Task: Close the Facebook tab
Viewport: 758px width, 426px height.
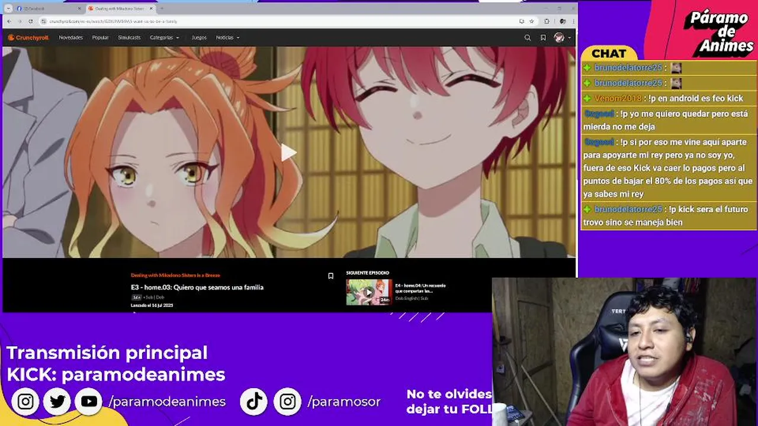Action: 79,8
